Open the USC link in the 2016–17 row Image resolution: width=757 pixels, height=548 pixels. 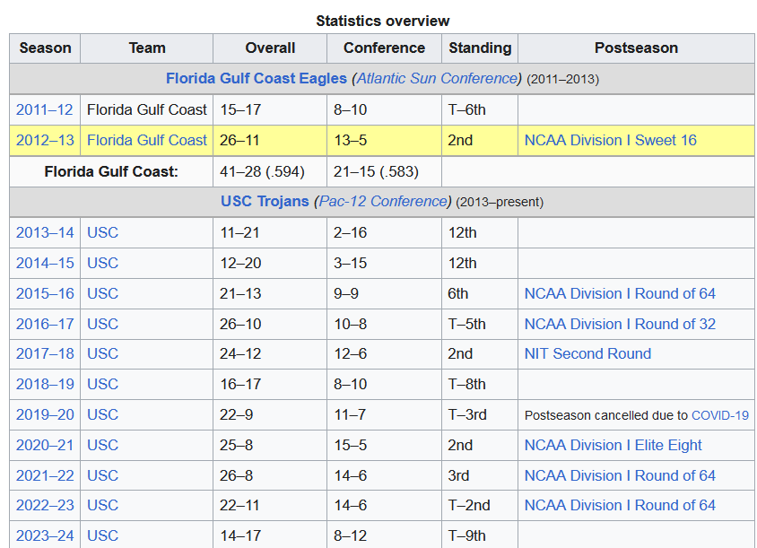tap(102, 324)
